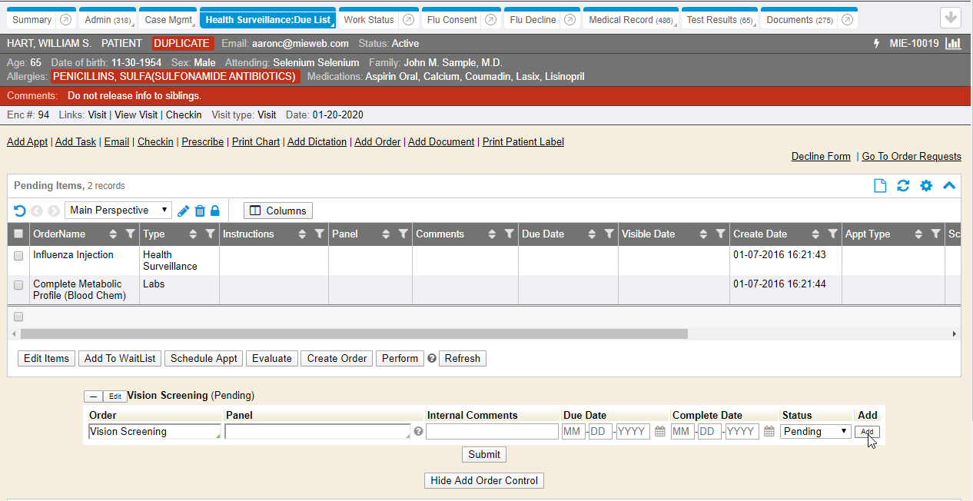Click the trash delete perspective icon

click(200, 211)
